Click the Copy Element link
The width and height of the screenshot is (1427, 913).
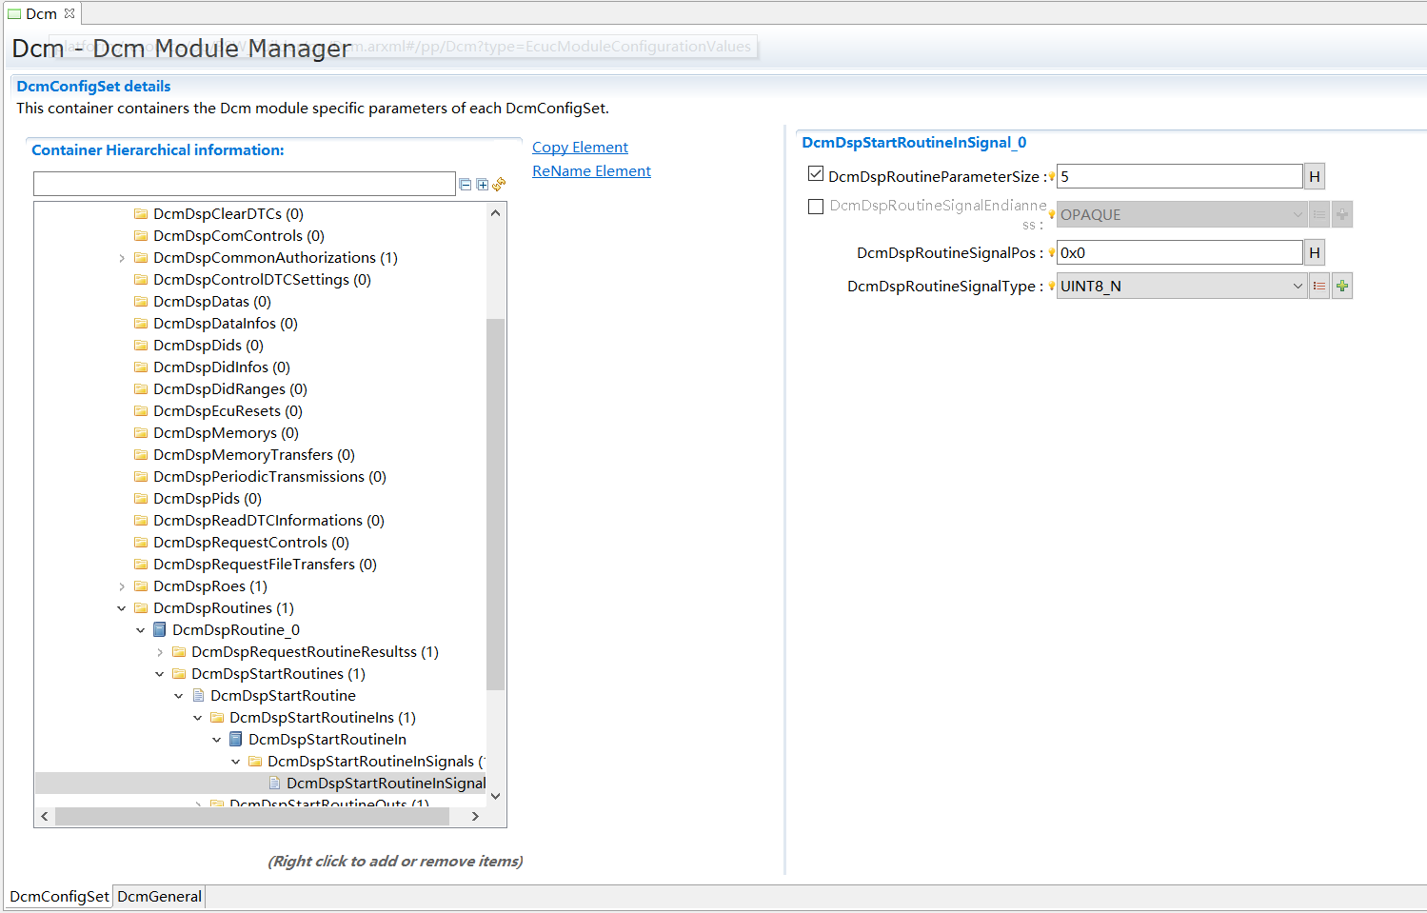580,148
